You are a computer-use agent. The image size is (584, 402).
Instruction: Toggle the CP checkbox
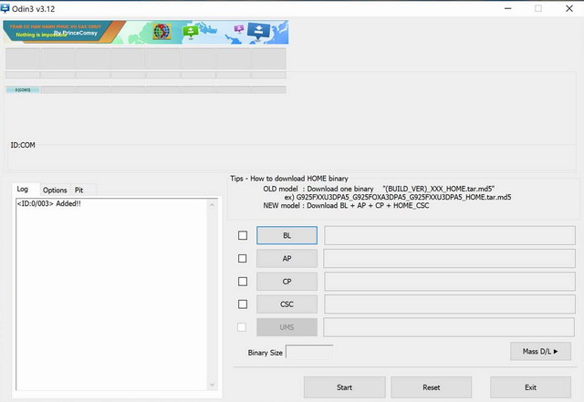click(243, 281)
